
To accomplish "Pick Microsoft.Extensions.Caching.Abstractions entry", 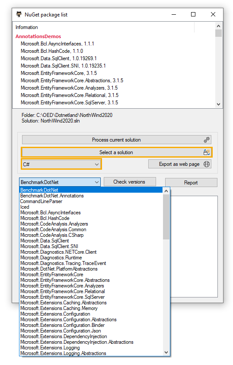I will pyautogui.click(x=91, y=303).
